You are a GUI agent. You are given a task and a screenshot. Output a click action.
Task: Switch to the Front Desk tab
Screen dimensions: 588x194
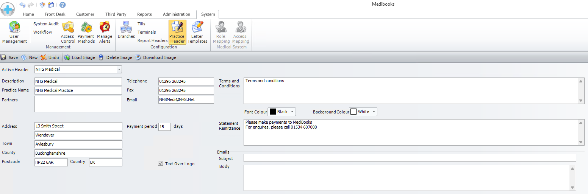(x=55, y=14)
